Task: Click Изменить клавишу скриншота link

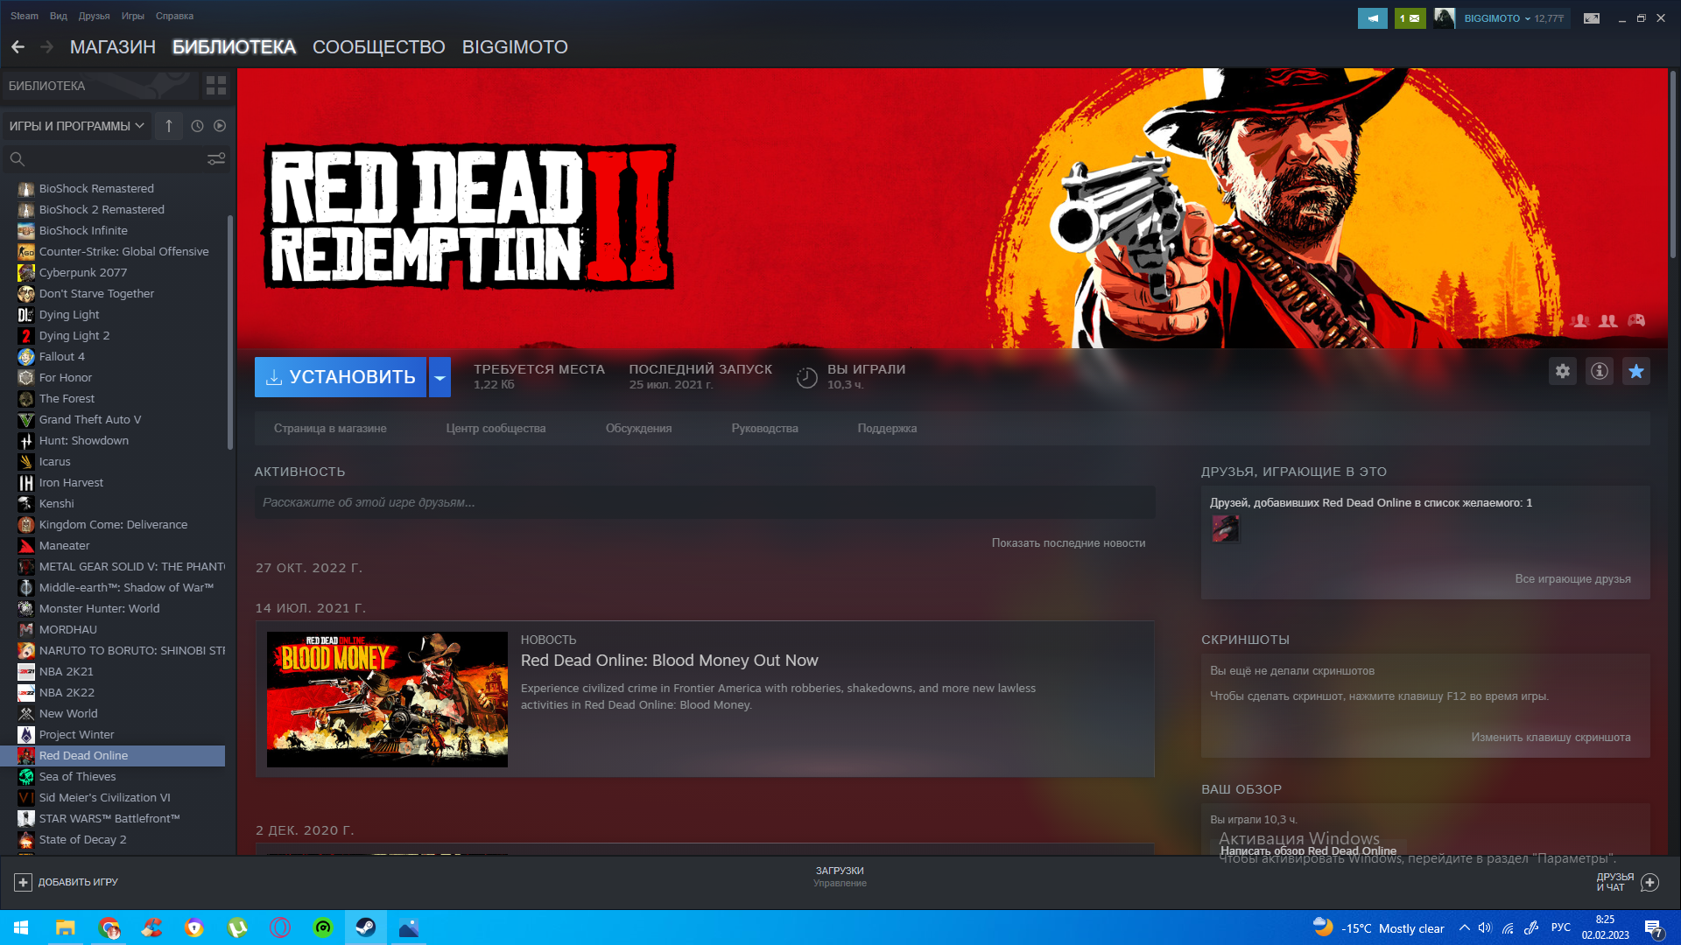Action: [1551, 738]
